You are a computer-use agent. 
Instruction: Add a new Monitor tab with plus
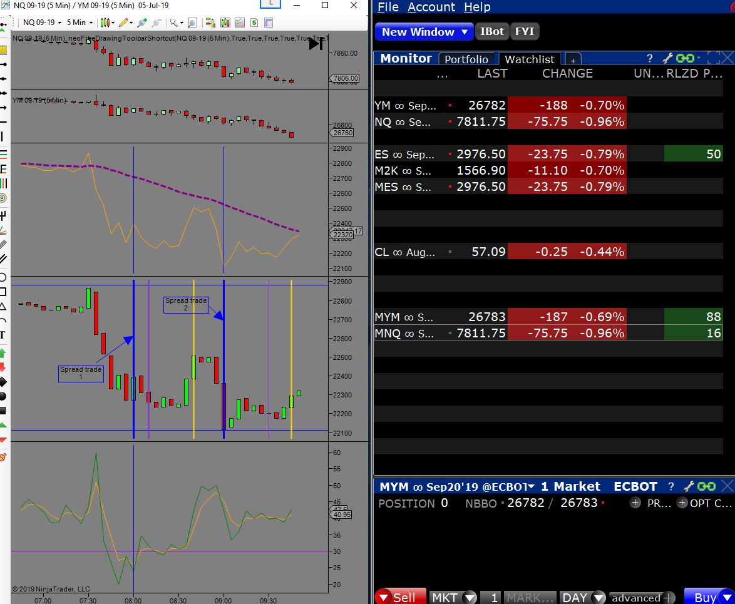(x=573, y=60)
